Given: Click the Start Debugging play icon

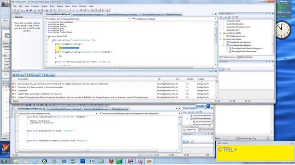Looking at the screenshot, I should [70, 10].
